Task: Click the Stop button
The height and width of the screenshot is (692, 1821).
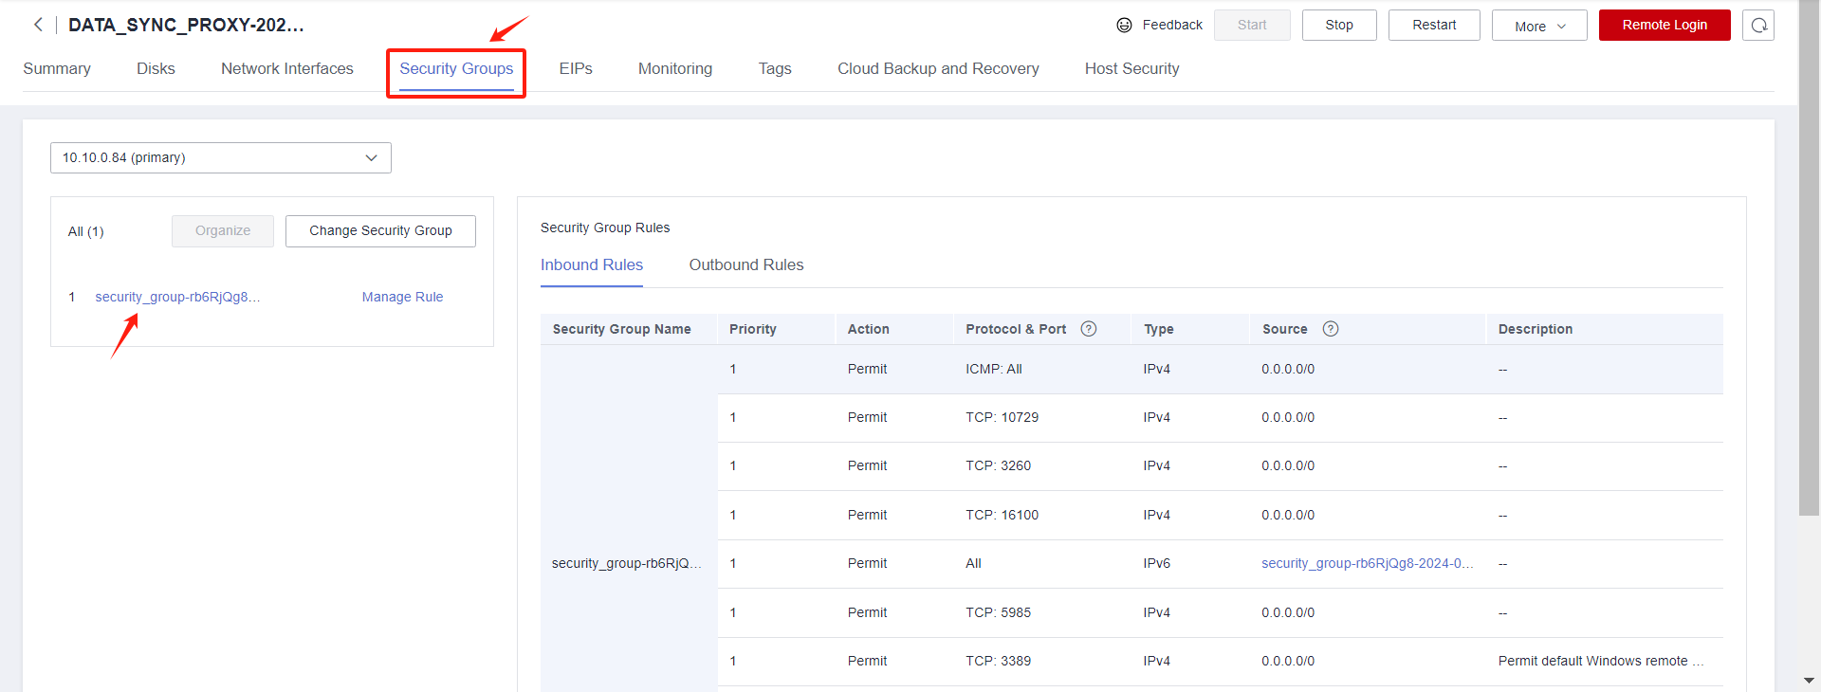Action: pyautogui.click(x=1338, y=26)
